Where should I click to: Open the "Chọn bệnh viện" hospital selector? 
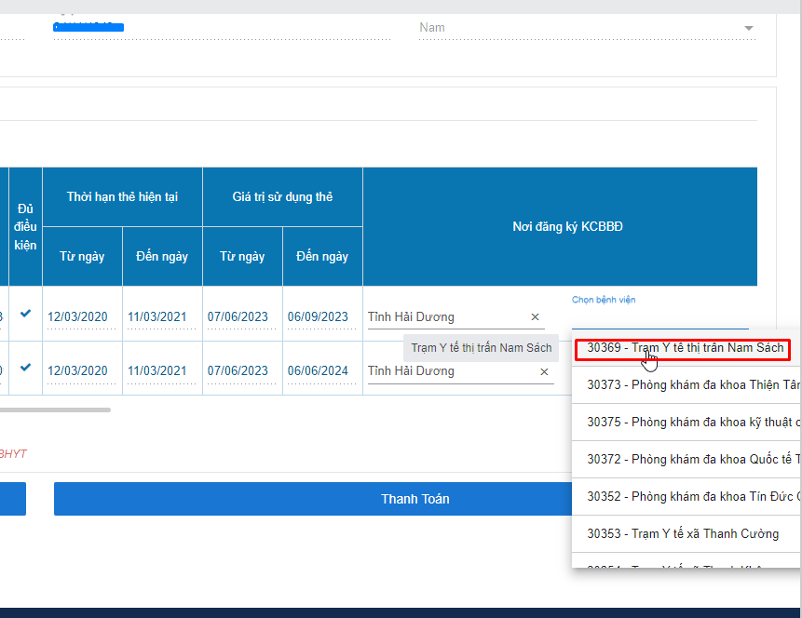pyautogui.click(x=602, y=299)
